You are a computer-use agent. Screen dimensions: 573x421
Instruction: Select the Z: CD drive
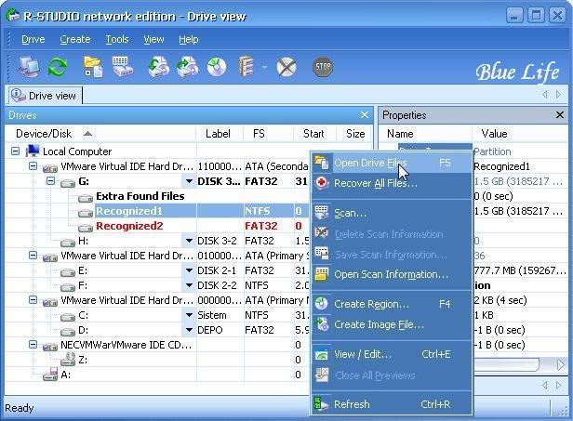[83, 360]
